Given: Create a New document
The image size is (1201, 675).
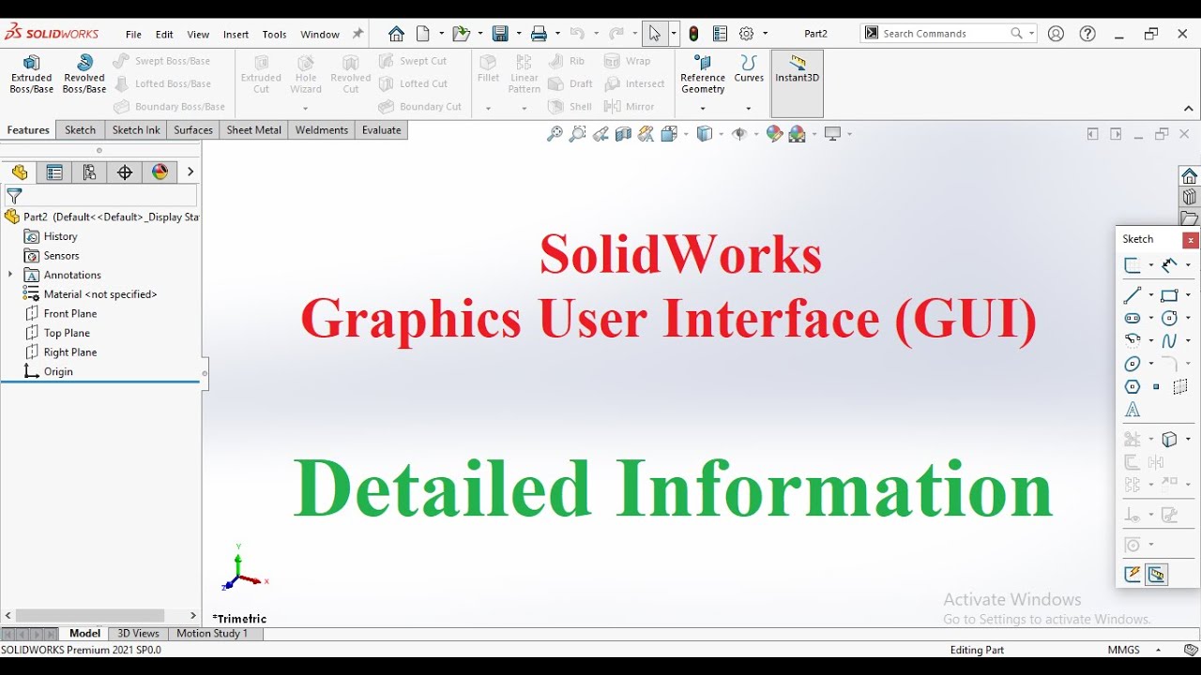Looking at the screenshot, I should (423, 34).
